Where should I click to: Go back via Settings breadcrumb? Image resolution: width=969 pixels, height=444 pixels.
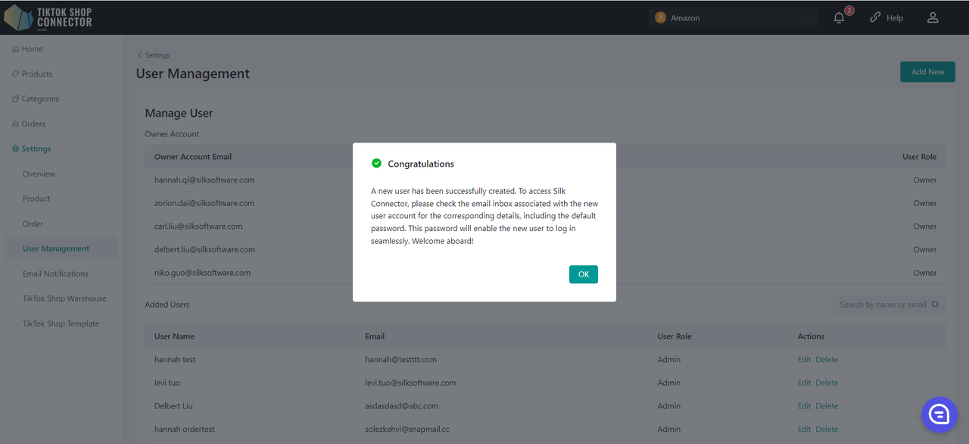pyautogui.click(x=154, y=55)
